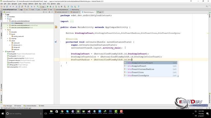Screen dimensions: 211x118
Task: Open Visual Studio from the Windows taskbar
Action: coord(89,111)
